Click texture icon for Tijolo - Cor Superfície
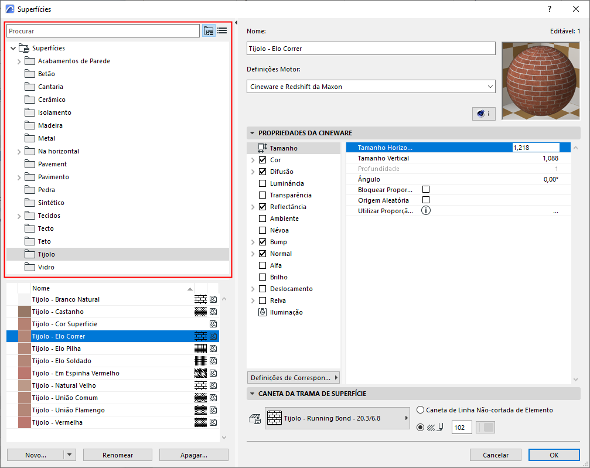The image size is (590, 468). [x=213, y=324]
